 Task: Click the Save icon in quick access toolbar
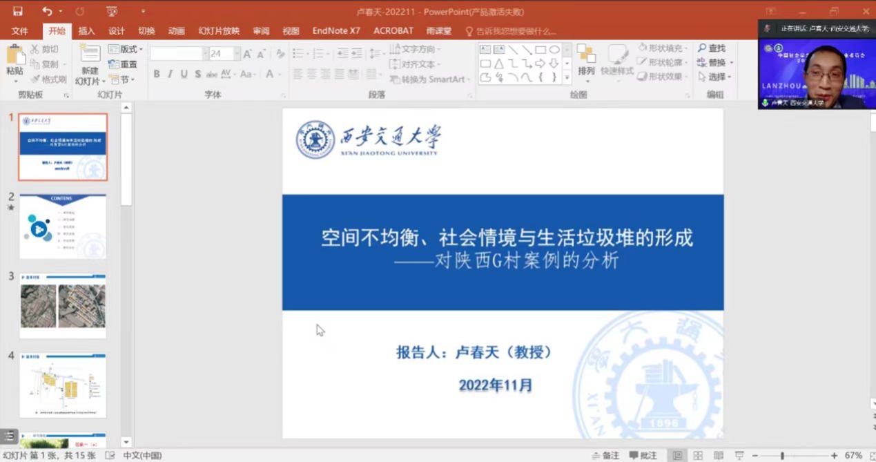[x=17, y=11]
